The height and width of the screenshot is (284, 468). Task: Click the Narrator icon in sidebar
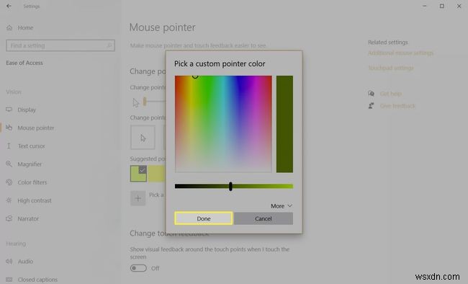pyautogui.click(x=9, y=218)
